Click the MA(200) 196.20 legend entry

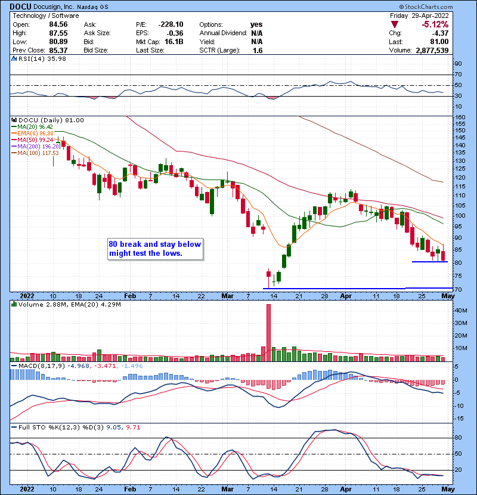35,147
